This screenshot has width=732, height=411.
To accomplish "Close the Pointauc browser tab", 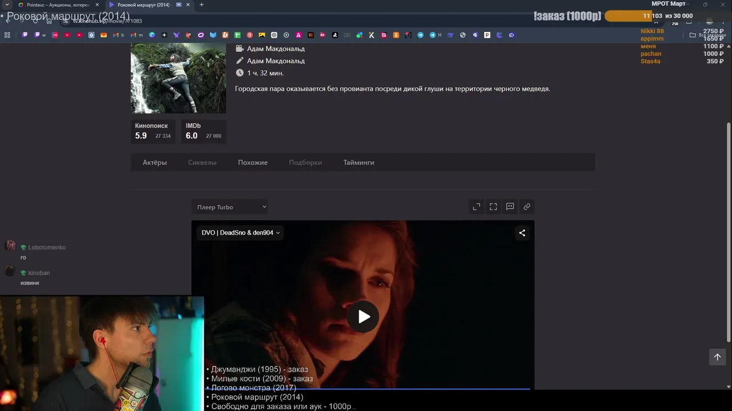I will (97, 5).
